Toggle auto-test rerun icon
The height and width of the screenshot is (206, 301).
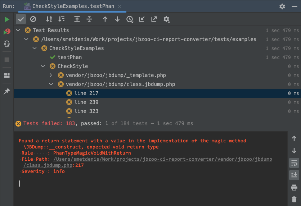7,44
